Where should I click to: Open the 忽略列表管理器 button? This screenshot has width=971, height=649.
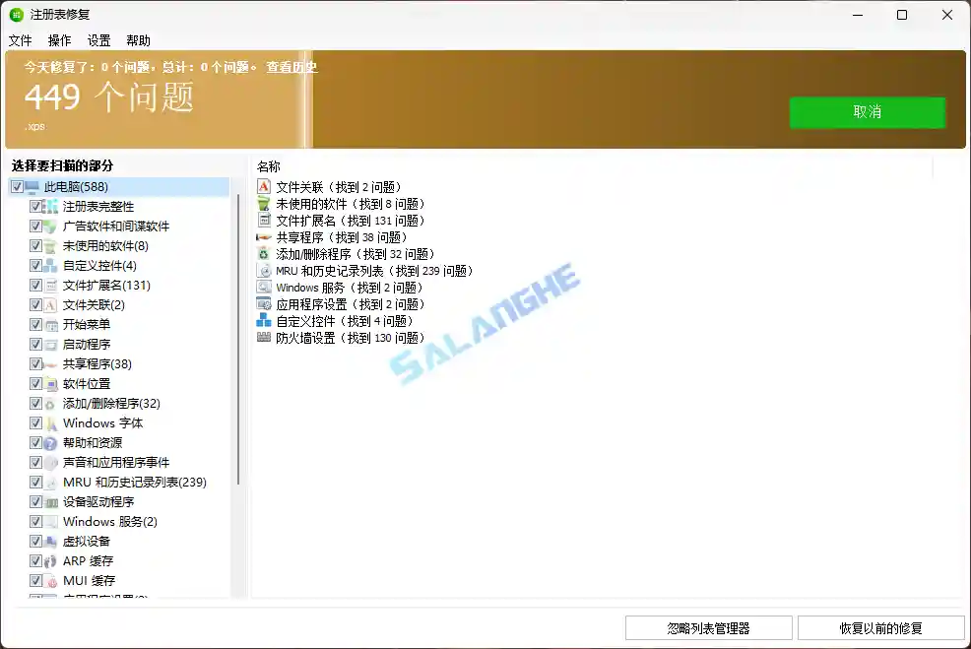point(708,628)
